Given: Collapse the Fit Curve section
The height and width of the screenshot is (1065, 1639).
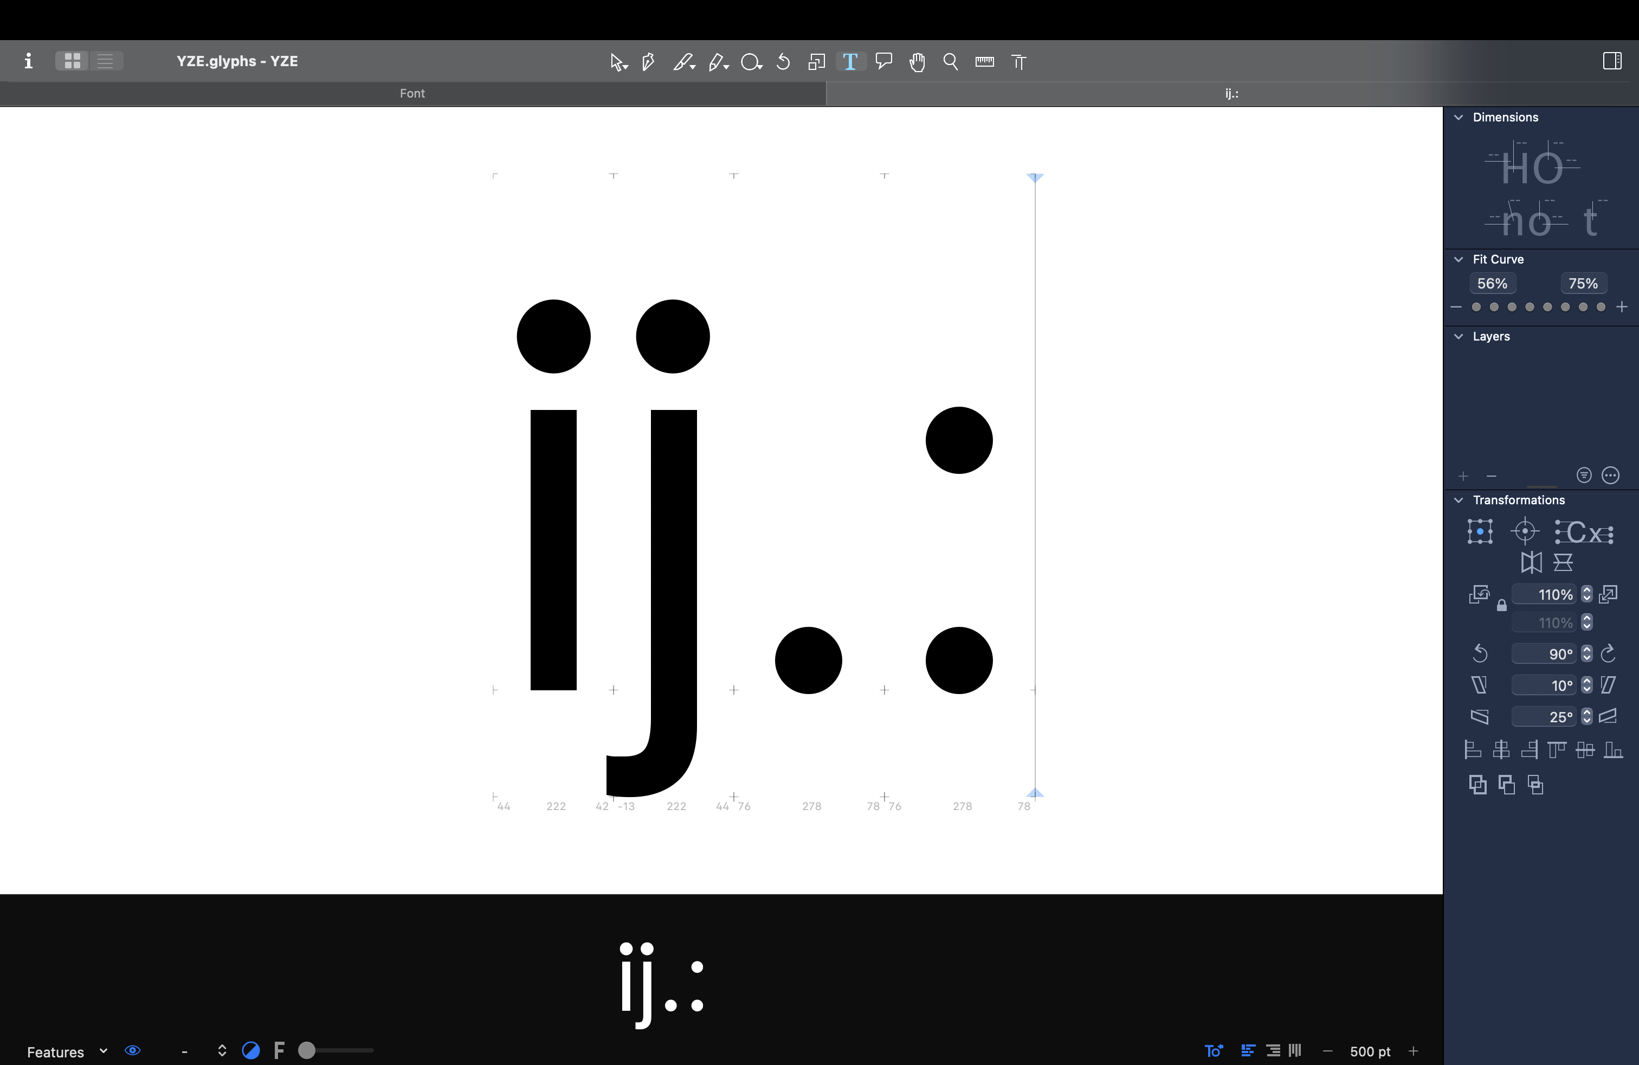Looking at the screenshot, I should 1458,260.
